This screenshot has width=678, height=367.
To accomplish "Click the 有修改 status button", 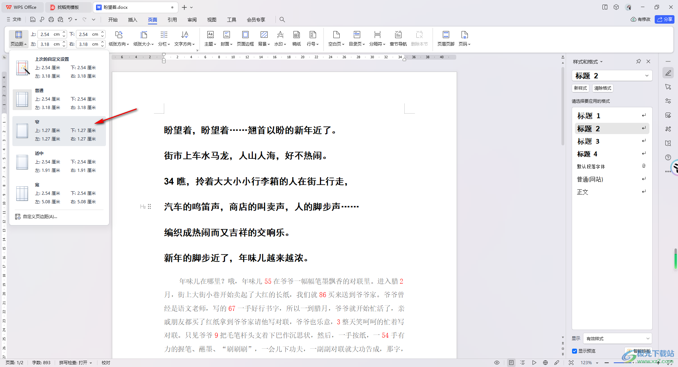I will click(641, 19).
